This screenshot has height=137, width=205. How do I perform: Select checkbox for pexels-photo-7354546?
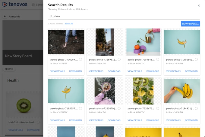(x=158, y=59)
